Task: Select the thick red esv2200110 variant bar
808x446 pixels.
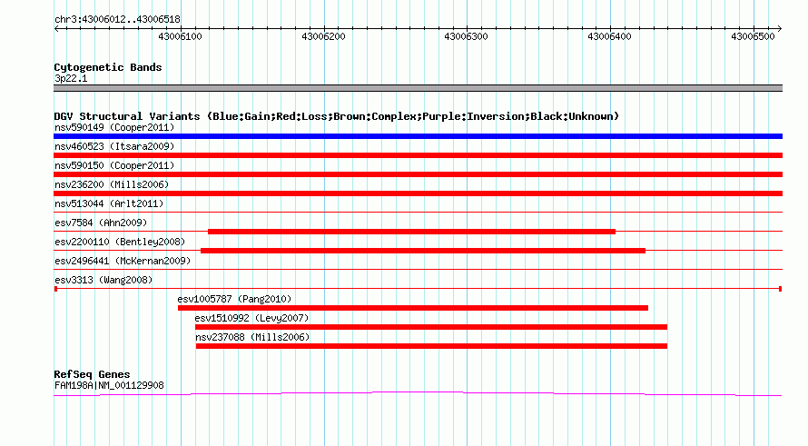Action: (423, 251)
